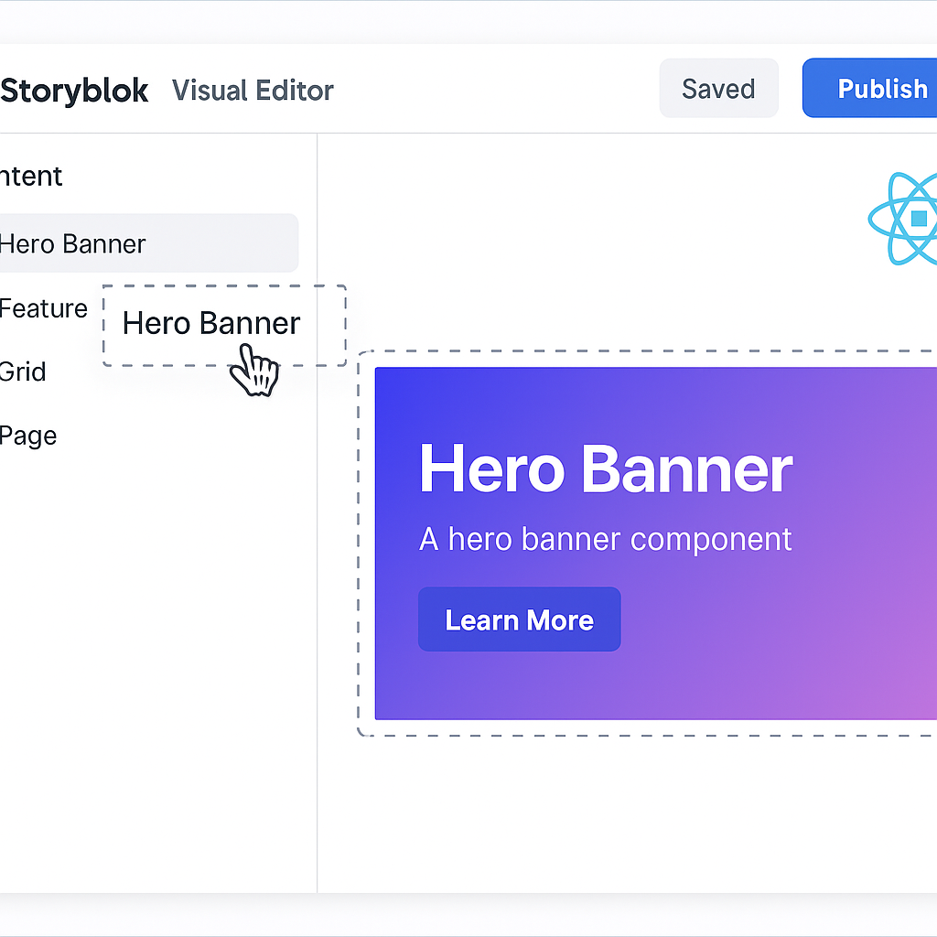
Task: Click the Publish button
Action: click(x=875, y=89)
